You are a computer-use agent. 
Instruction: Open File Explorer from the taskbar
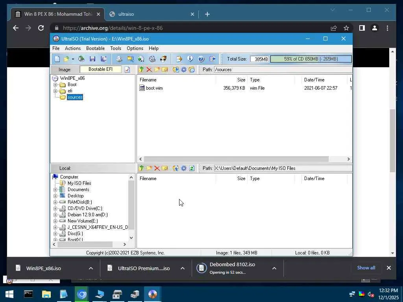click(46, 294)
